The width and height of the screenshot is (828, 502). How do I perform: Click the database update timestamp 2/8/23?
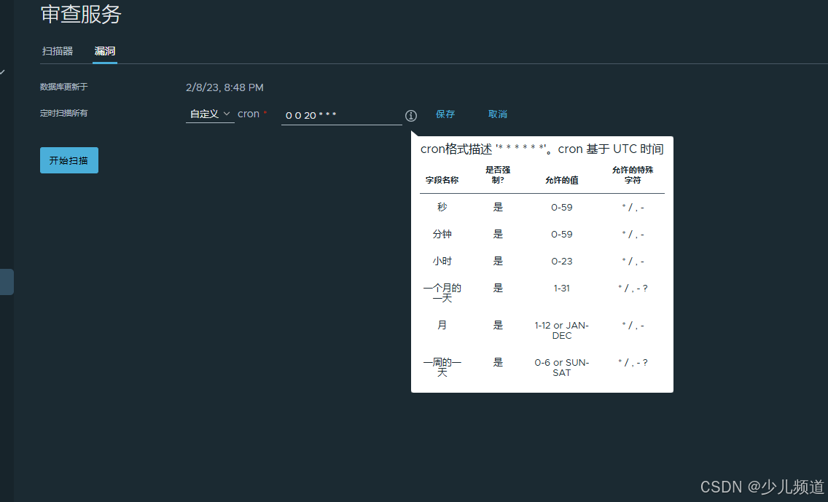[x=224, y=87]
